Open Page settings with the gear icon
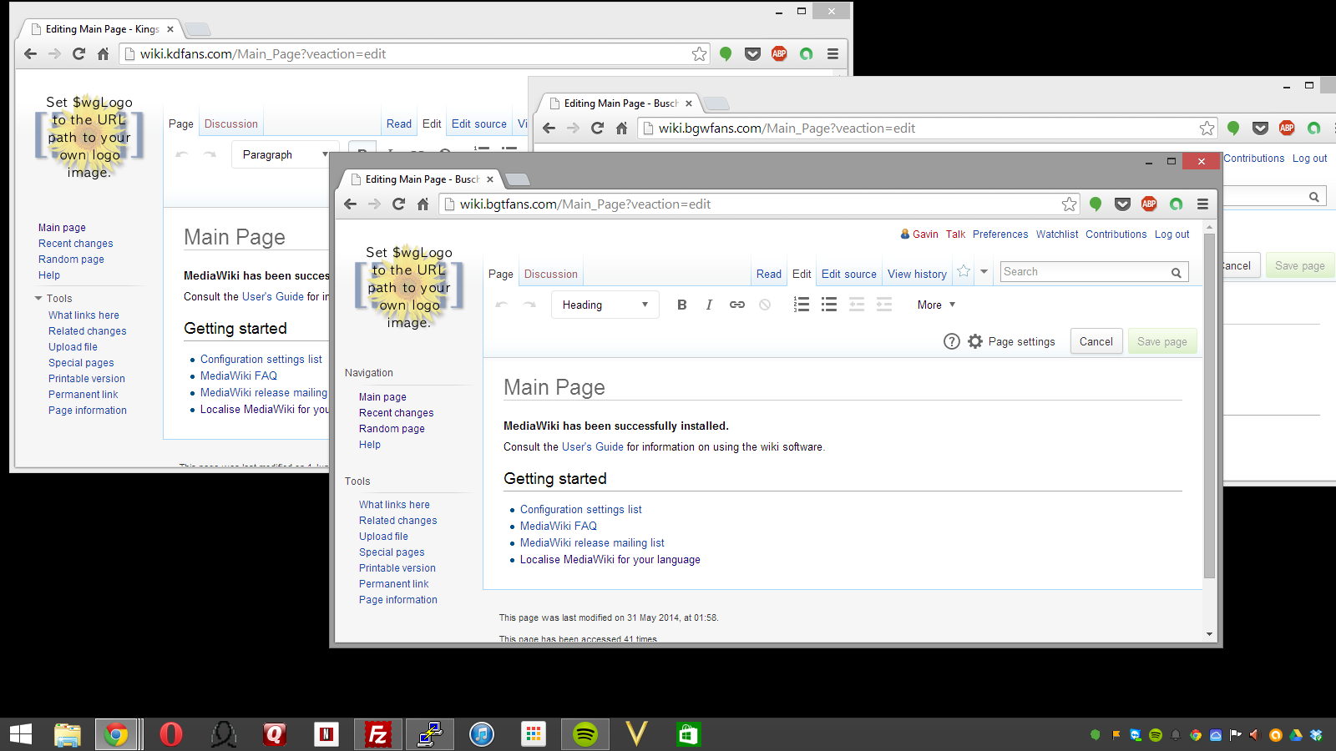Screen dimensions: 1336x751 tap(975, 341)
